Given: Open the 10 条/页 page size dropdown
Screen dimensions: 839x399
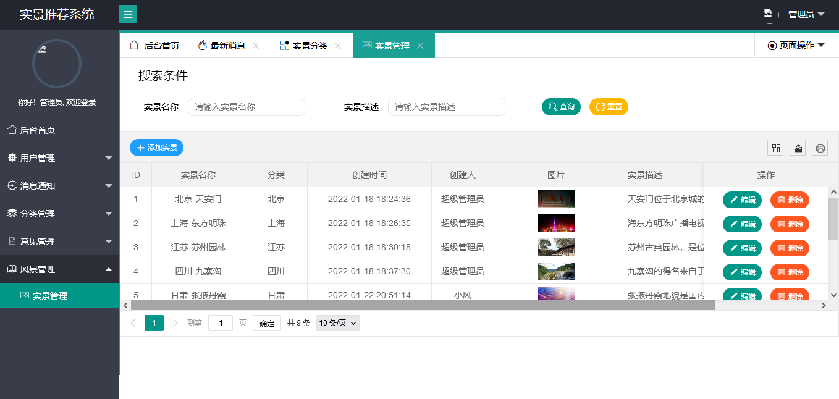Looking at the screenshot, I should [x=337, y=323].
